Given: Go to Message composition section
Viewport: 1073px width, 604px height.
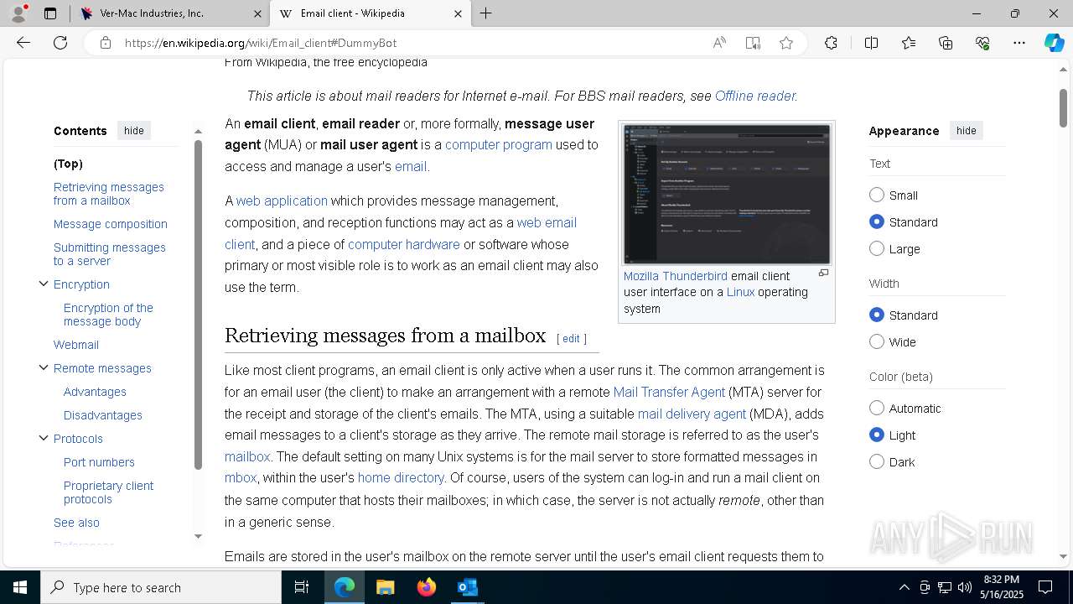Looking at the screenshot, I should click(x=111, y=224).
